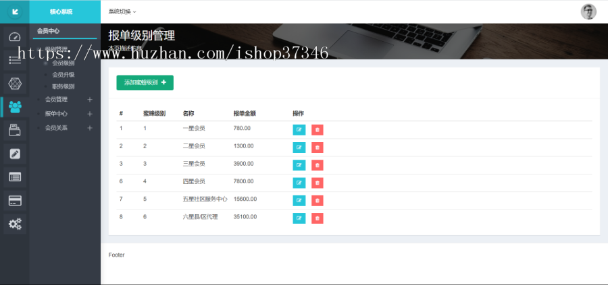Click the 15600.00 amount cell
Viewport: 608px width, 285px height.
click(x=245, y=199)
